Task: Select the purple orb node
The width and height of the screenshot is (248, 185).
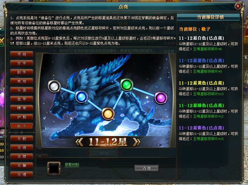Action: pos(161,98)
